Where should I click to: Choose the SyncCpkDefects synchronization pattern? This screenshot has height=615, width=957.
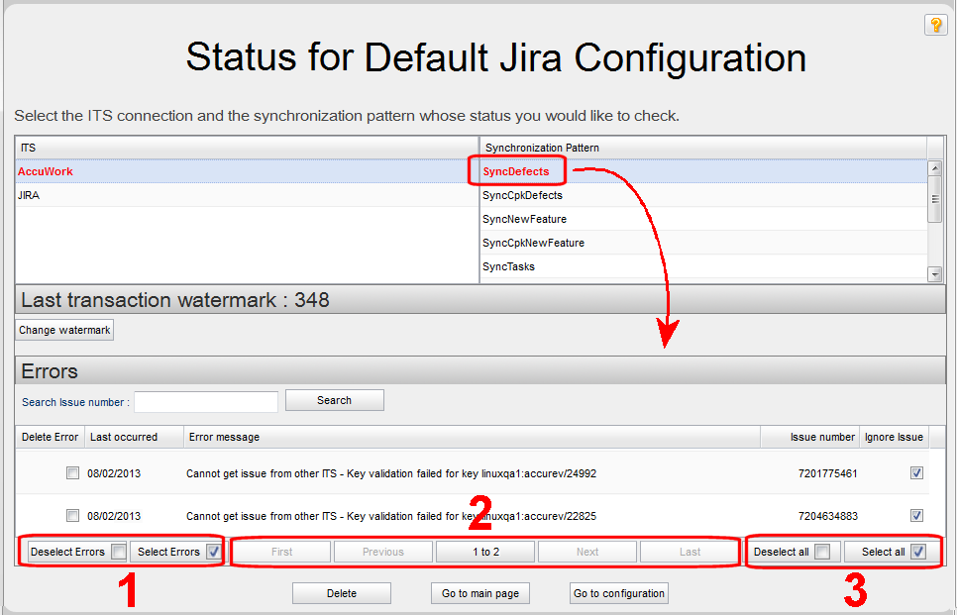(x=522, y=195)
